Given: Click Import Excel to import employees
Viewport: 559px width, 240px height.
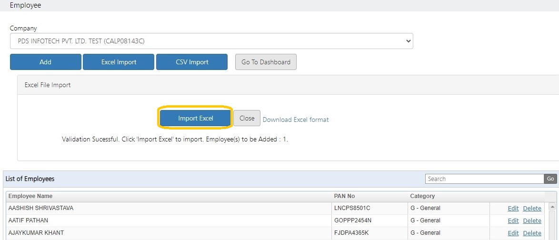Looking at the screenshot, I should [195, 118].
